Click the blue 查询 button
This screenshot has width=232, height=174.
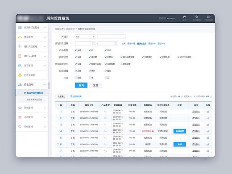pyautogui.click(x=81, y=85)
